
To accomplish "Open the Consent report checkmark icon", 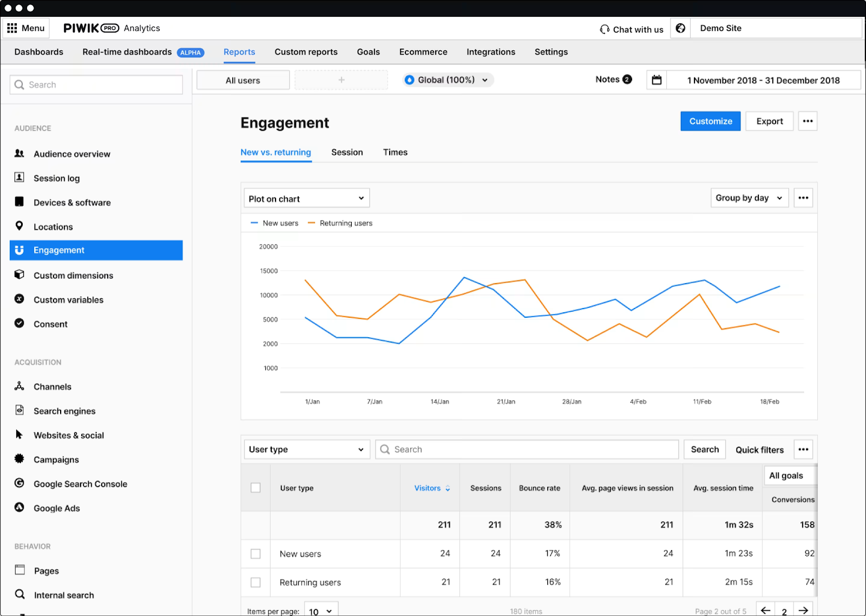I will (x=19, y=323).
